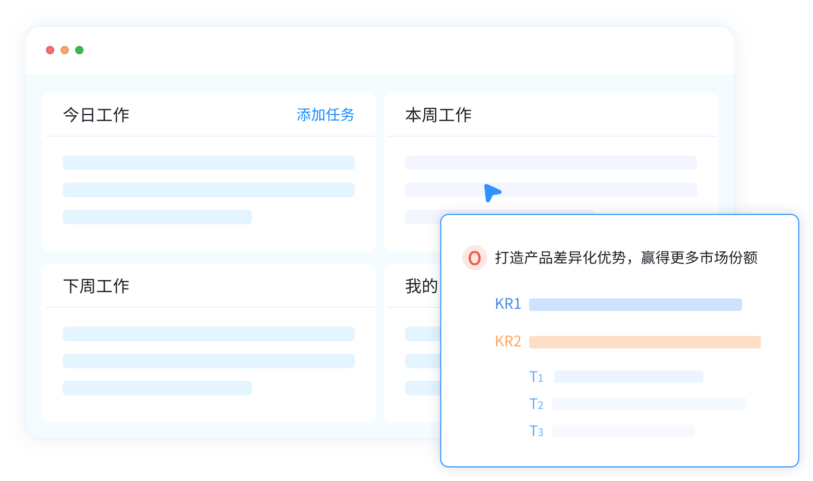Viewport: 813px width, 481px height.
Task: Click the blue arrow cursor icon
Action: (x=491, y=193)
